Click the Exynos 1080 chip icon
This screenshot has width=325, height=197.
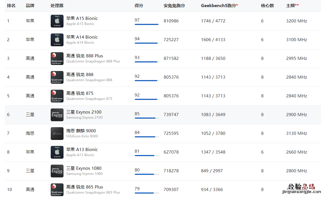[57, 171]
